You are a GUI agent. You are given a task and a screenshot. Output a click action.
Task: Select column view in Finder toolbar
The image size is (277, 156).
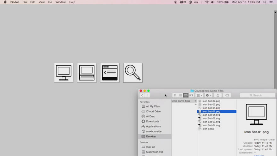coord(186,95)
